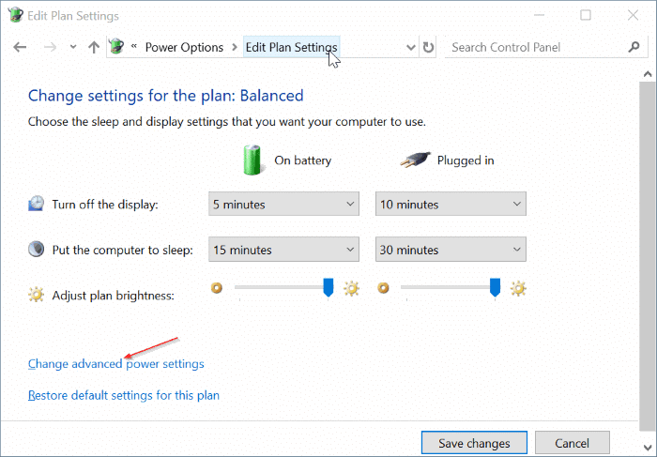
Task: Refresh the Control Panel page
Action: pyautogui.click(x=428, y=47)
